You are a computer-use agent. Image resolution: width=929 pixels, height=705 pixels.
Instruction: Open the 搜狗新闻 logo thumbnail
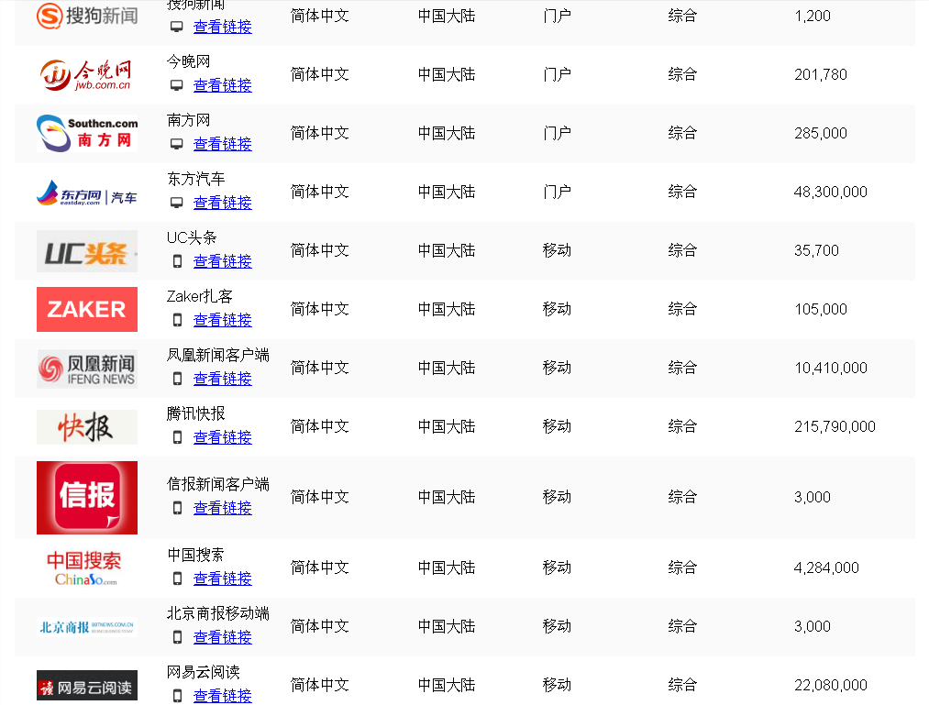(87, 16)
